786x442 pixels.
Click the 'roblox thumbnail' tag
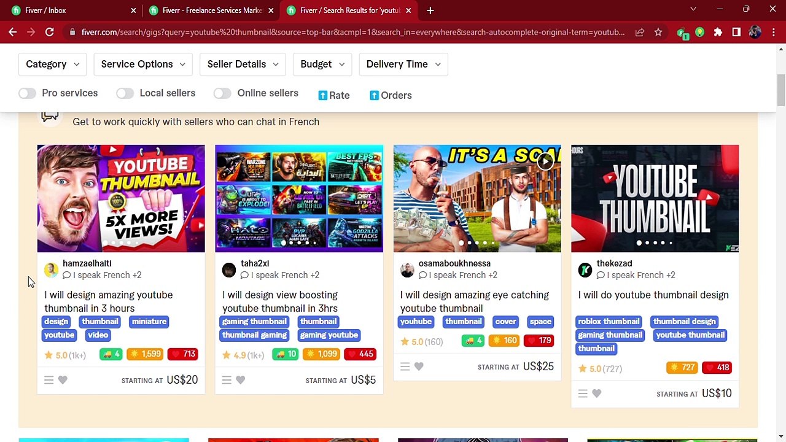[609, 322]
